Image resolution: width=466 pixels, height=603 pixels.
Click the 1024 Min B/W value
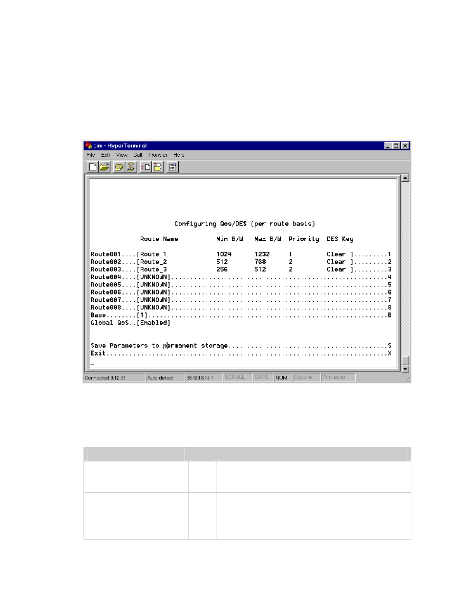coord(224,254)
